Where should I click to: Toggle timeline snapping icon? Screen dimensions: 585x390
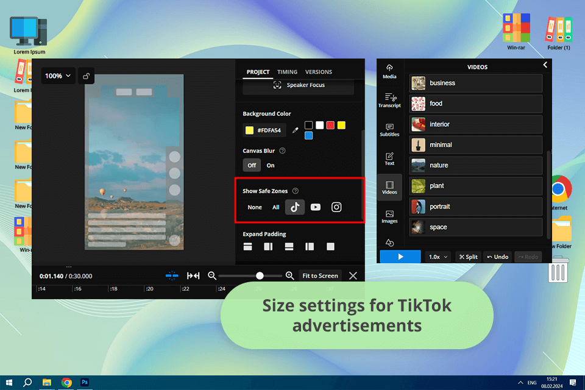[172, 276]
